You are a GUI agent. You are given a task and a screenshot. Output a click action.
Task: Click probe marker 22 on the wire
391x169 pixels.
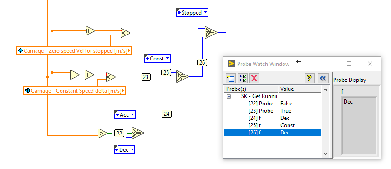(x=119, y=134)
